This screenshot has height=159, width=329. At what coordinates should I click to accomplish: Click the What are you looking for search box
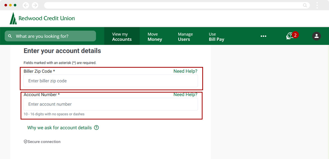50,36
